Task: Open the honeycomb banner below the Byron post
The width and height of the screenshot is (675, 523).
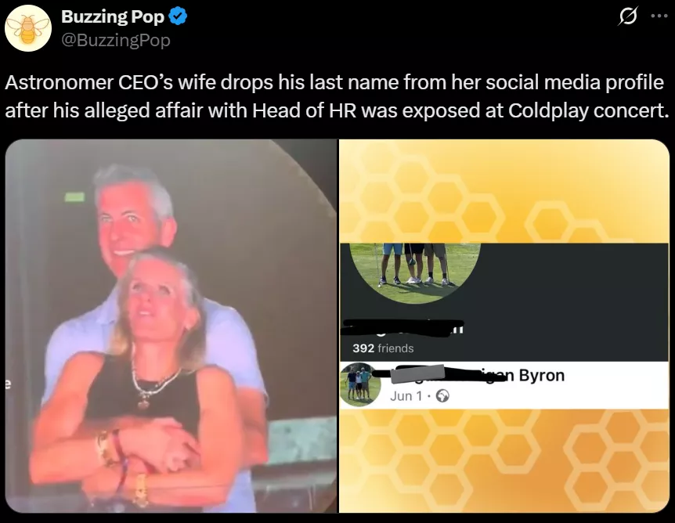Action: point(504,460)
